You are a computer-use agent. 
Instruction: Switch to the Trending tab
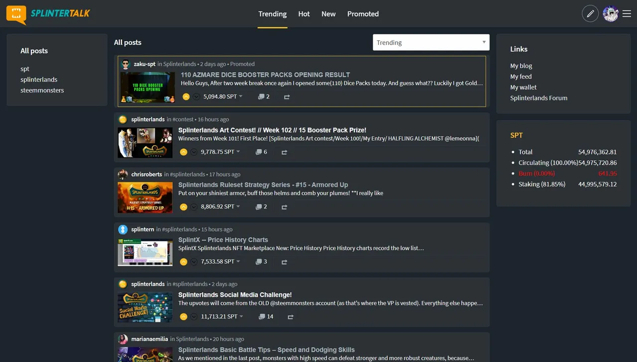point(272,14)
